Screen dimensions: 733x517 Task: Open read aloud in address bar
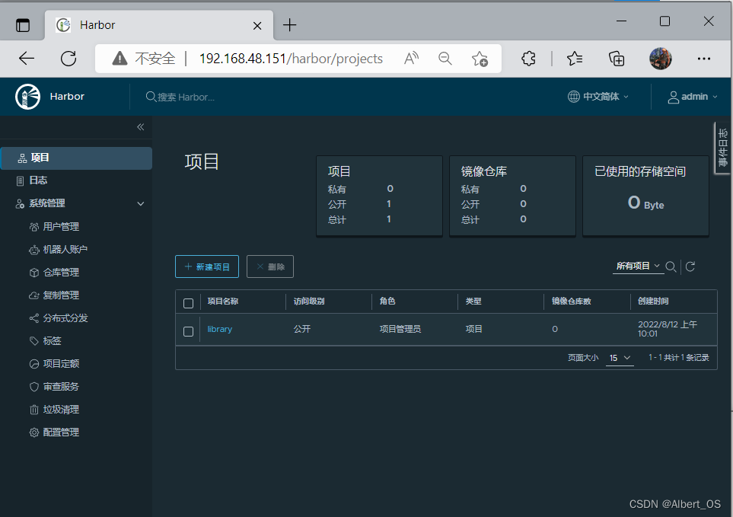coord(411,59)
